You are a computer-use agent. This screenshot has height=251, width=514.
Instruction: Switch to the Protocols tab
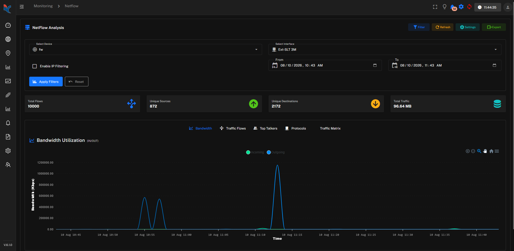click(x=295, y=128)
